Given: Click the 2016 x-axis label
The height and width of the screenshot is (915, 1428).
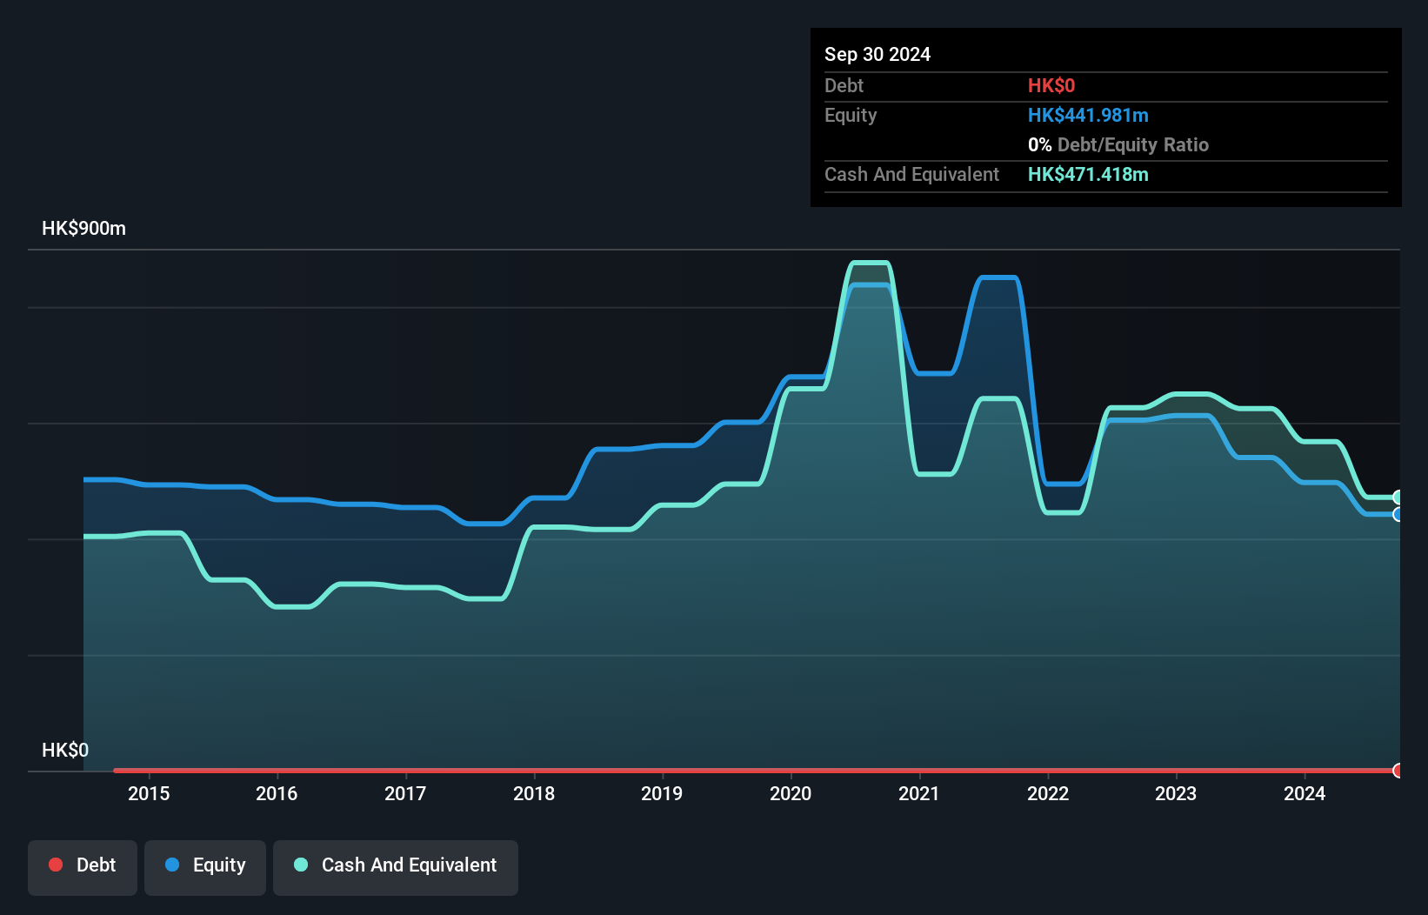Looking at the screenshot, I should point(277,793).
